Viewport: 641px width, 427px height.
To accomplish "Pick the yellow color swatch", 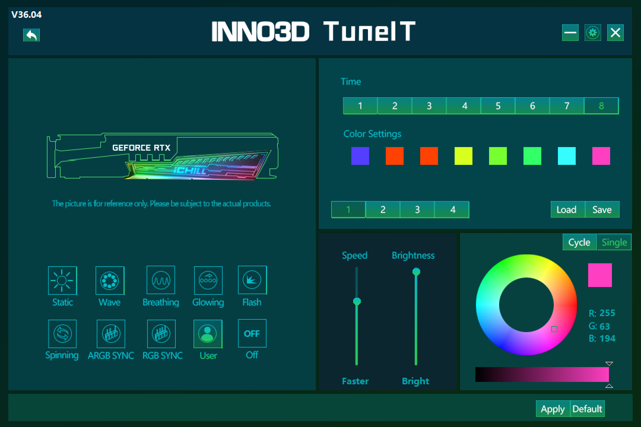I will click(464, 156).
